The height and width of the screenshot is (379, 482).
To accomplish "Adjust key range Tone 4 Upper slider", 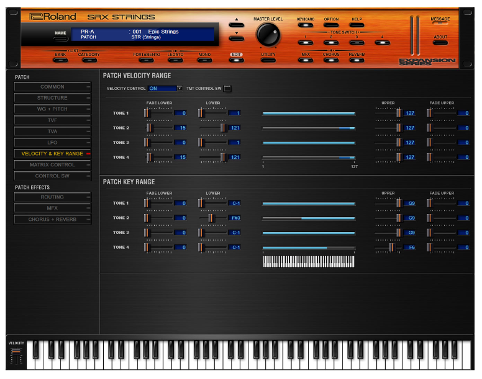I will click(x=392, y=247).
